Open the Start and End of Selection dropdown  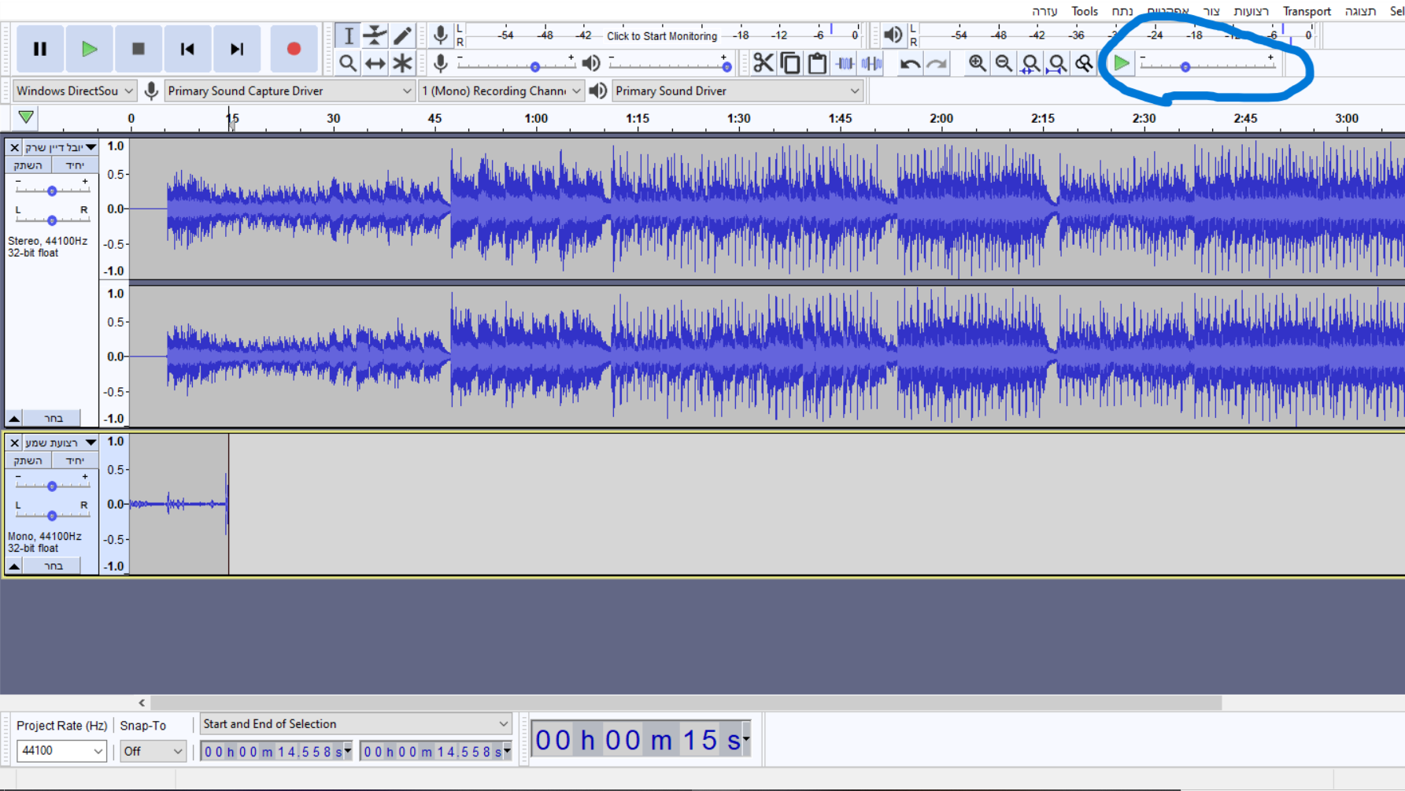[x=356, y=724]
